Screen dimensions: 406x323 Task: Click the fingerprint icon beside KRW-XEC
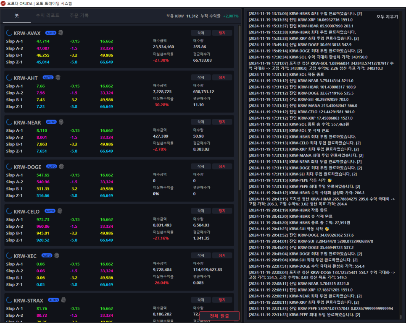click(57, 255)
